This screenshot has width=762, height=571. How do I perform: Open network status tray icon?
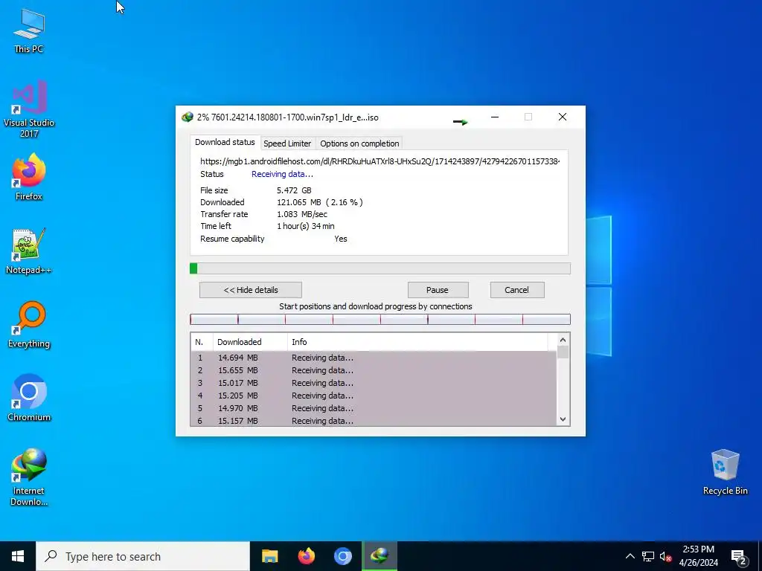coord(648,556)
